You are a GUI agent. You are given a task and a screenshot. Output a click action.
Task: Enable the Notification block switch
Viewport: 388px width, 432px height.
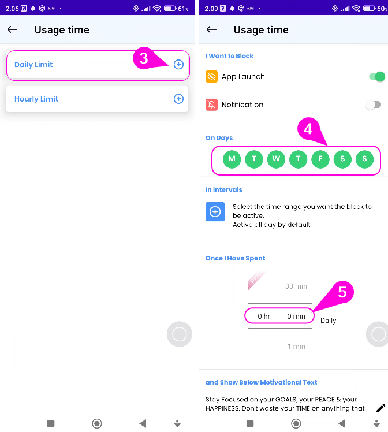374,105
